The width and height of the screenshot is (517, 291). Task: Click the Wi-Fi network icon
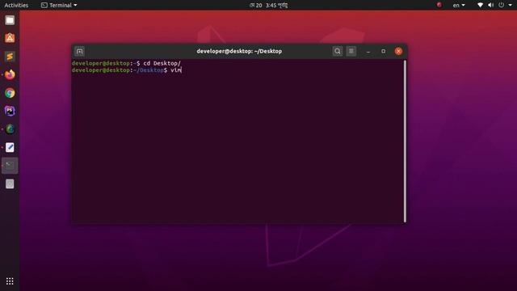(x=480, y=5)
